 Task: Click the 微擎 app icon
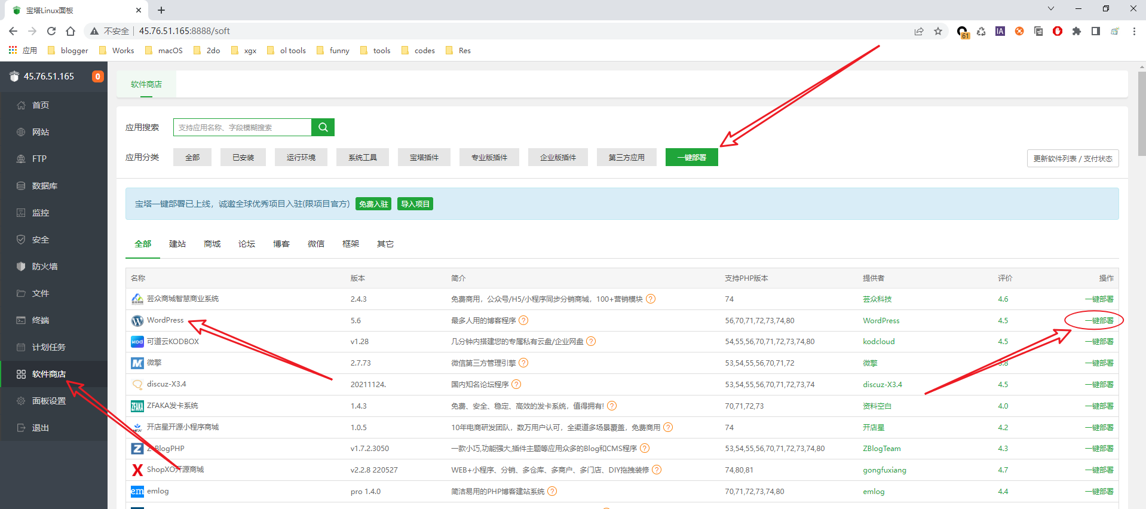pyautogui.click(x=137, y=363)
